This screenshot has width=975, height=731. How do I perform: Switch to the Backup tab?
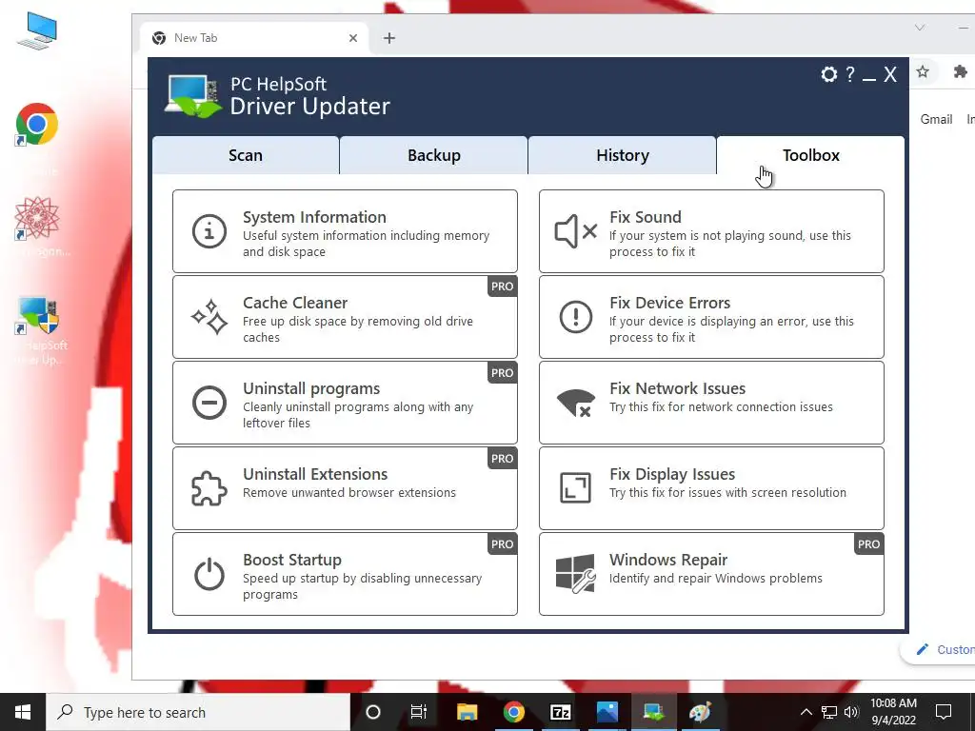[x=434, y=155]
